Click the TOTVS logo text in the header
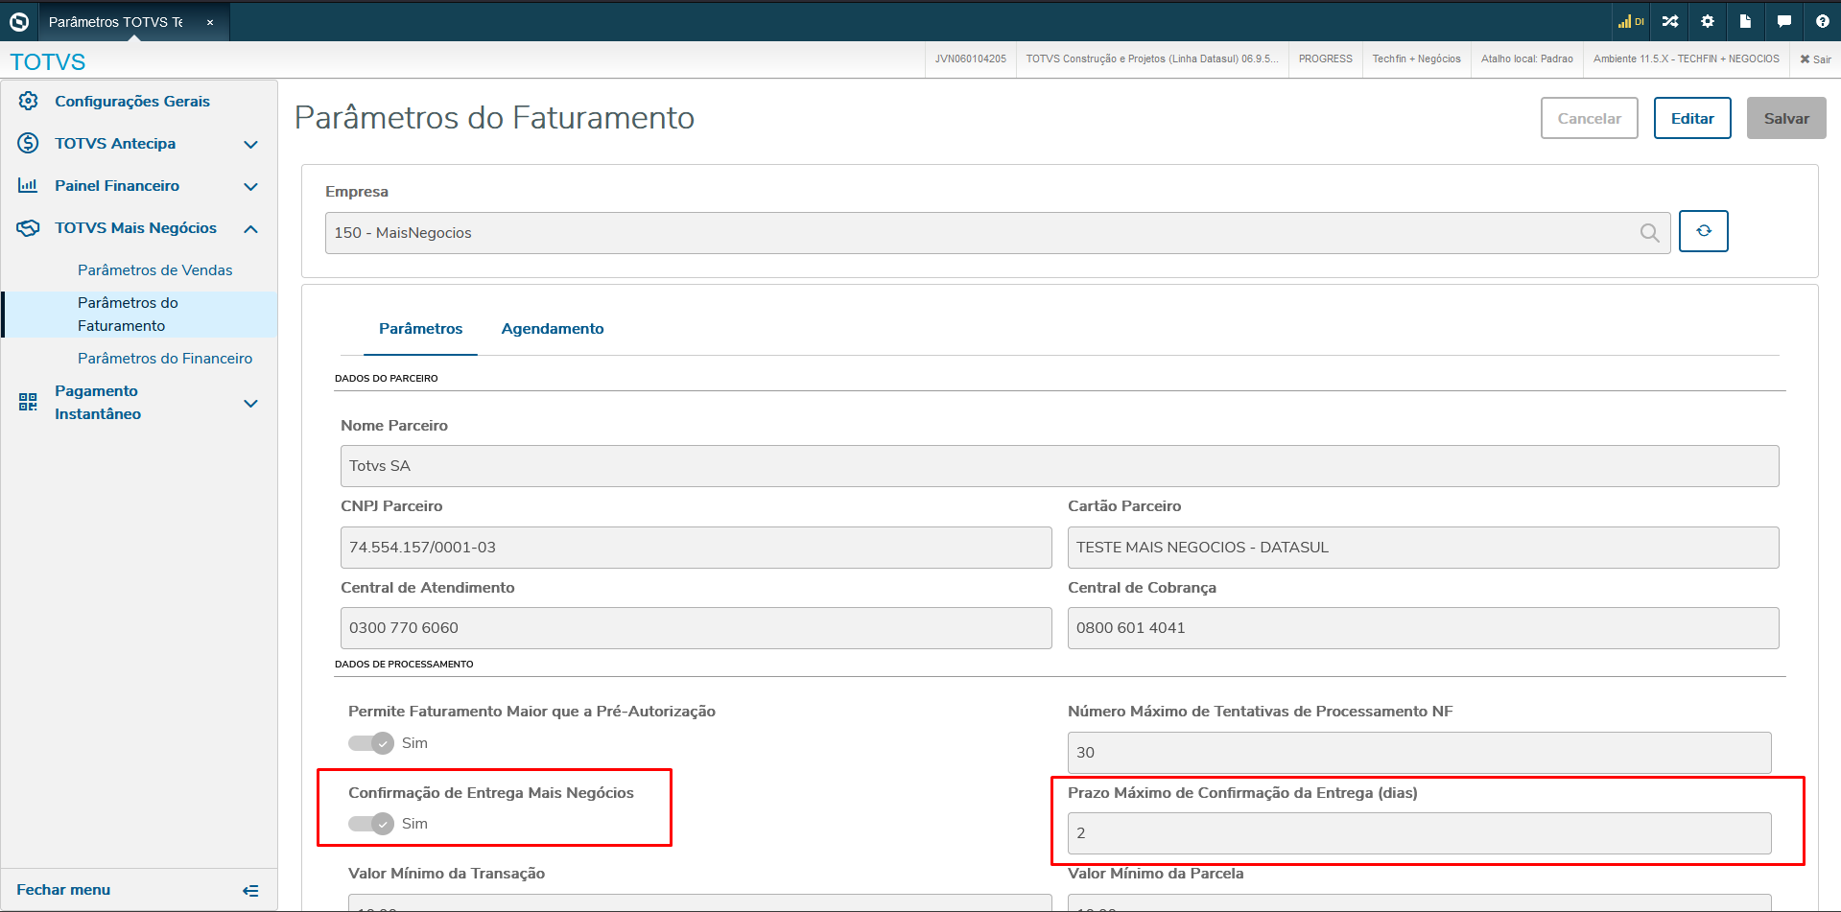The image size is (1841, 912). [x=48, y=62]
